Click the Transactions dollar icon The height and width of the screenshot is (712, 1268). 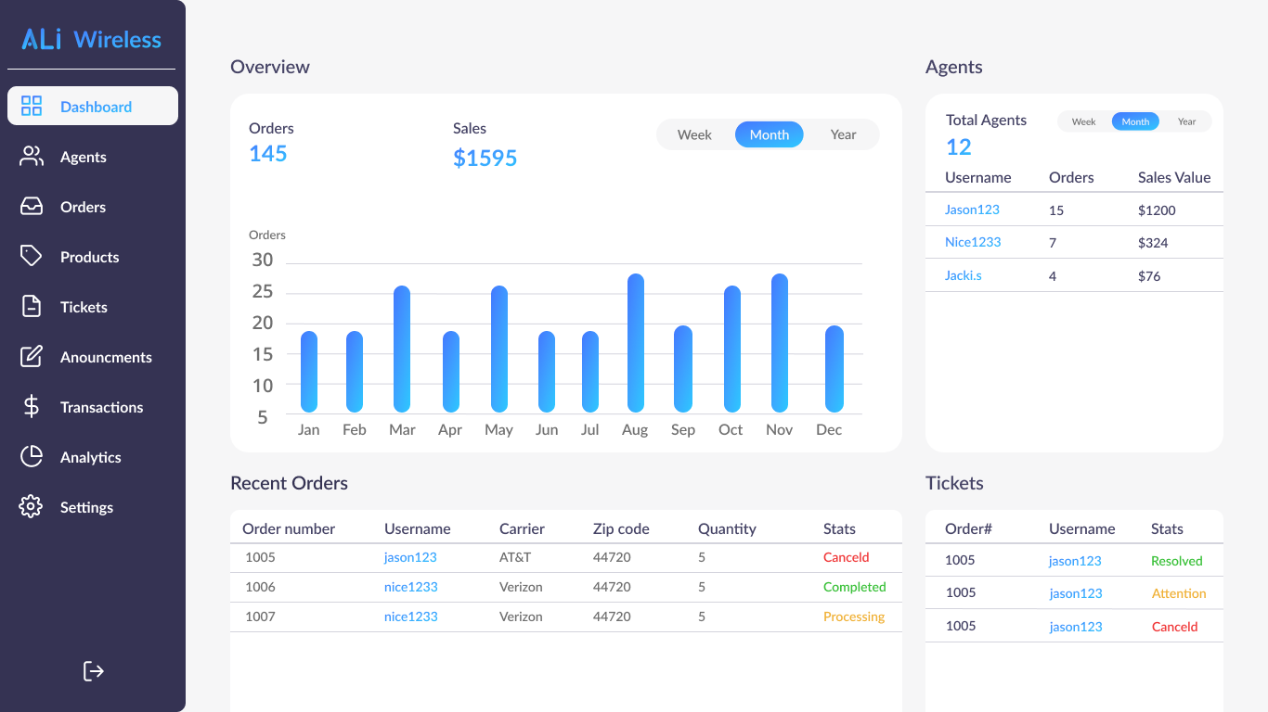point(31,407)
